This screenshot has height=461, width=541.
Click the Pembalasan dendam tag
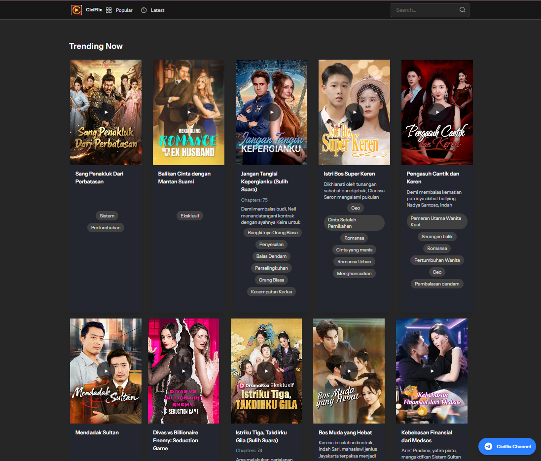point(437,284)
